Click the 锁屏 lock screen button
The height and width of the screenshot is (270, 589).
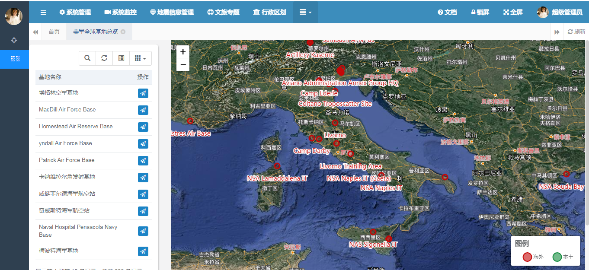coord(480,13)
